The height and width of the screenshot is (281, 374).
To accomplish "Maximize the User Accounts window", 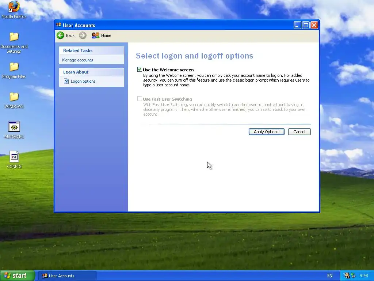I will point(306,25).
